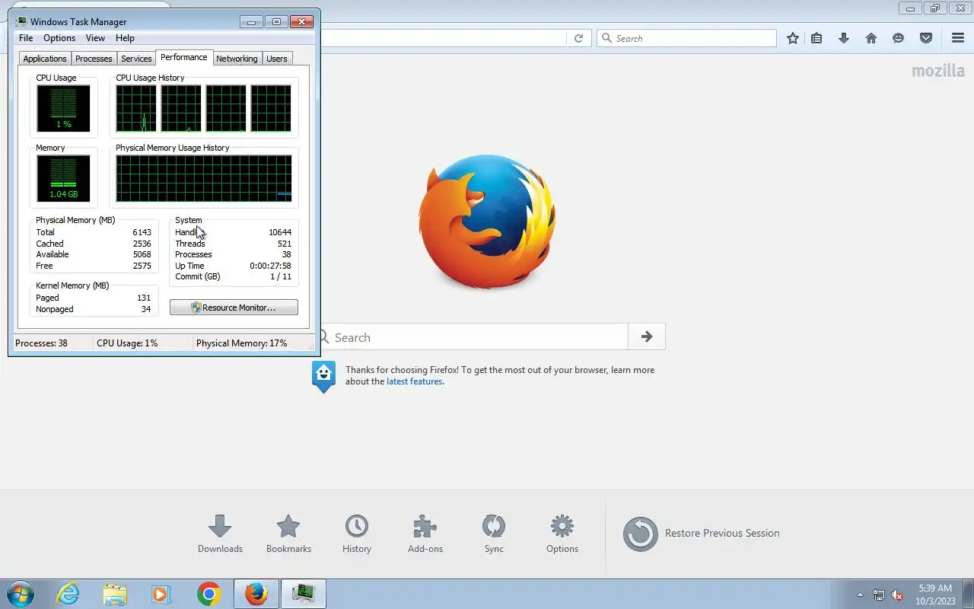Click the first CPU Usage History graph
The image size is (974, 609).
click(136, 108)
